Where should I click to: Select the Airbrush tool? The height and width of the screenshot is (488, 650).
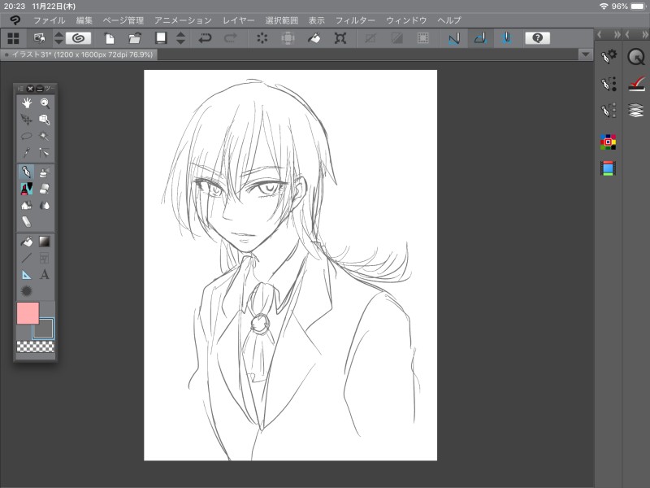[x=45, y=172]
